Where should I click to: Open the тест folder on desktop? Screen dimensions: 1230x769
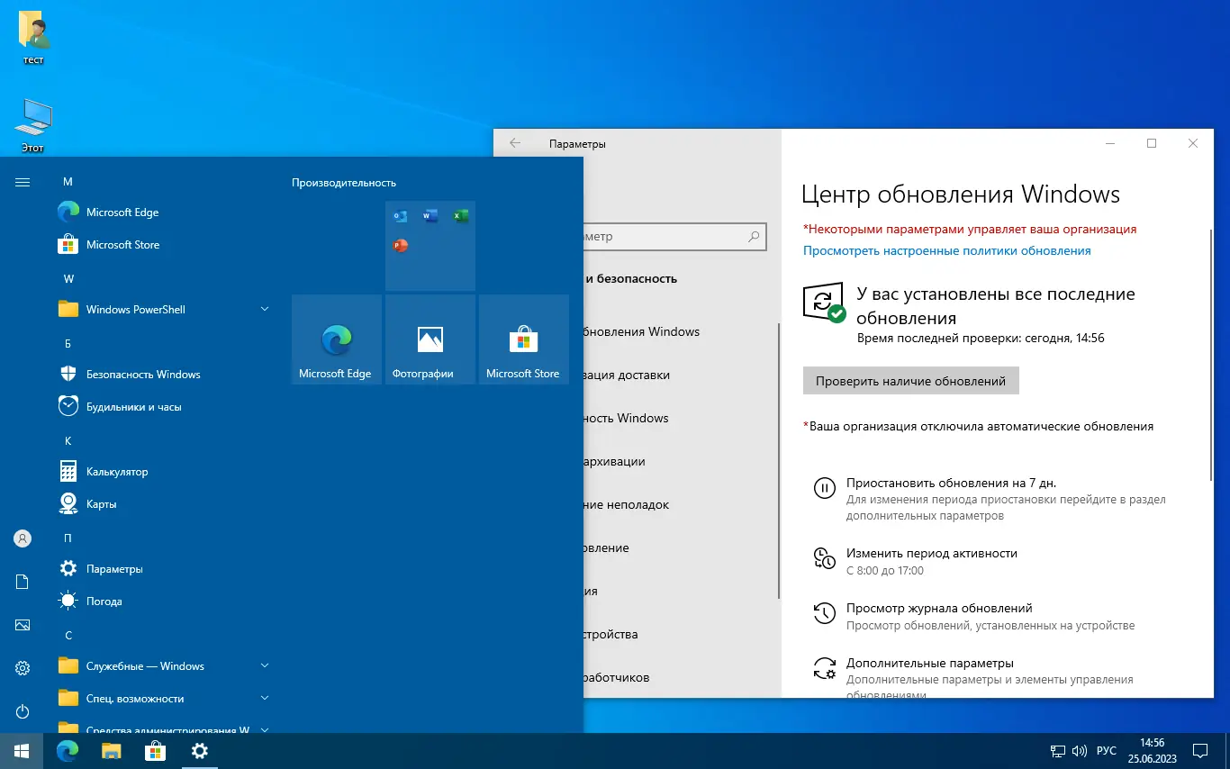click(33, 39)
